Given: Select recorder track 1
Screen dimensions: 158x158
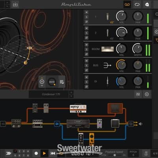Looking at the screenshot, I should pyautogui.click(x=15, y=151).
